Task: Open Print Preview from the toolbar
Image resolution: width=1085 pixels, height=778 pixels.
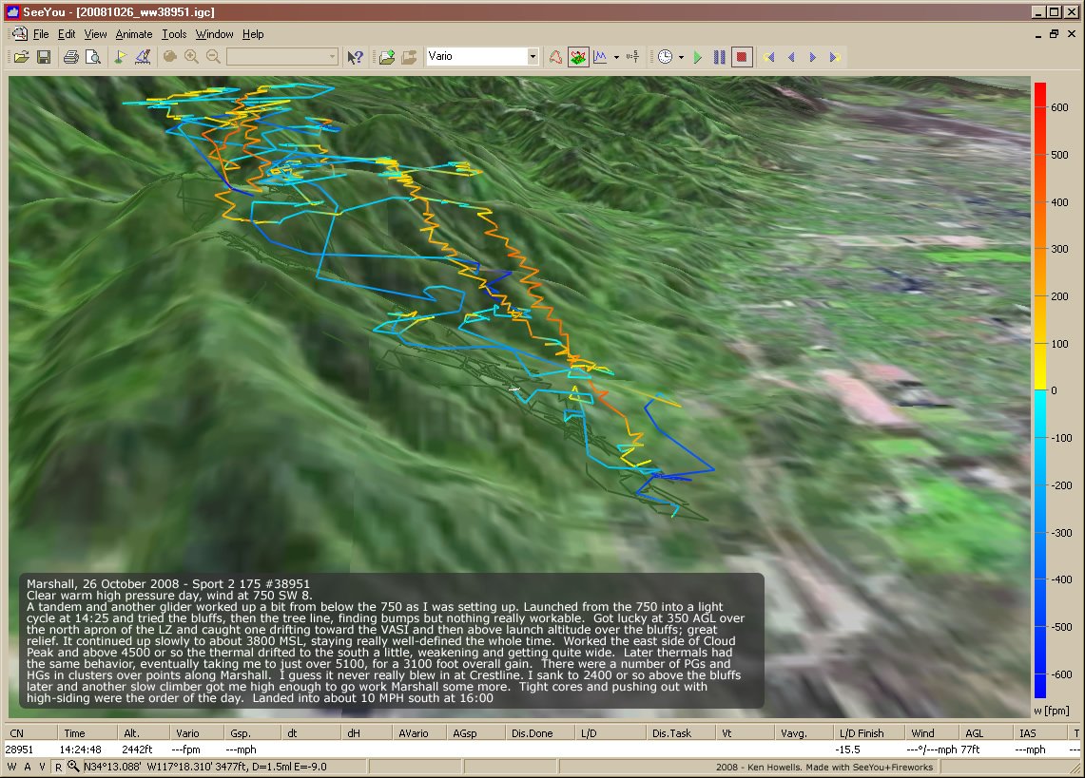Action: tap(93, 57)
